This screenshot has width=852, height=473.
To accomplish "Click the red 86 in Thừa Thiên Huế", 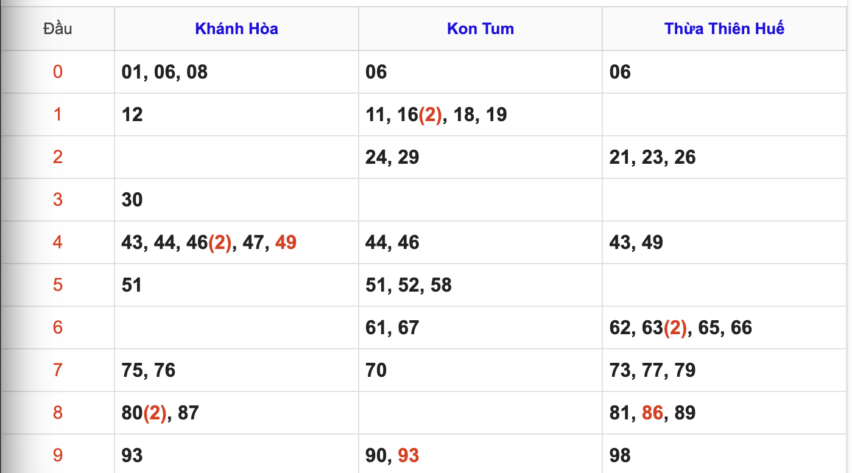I will 652,413.
